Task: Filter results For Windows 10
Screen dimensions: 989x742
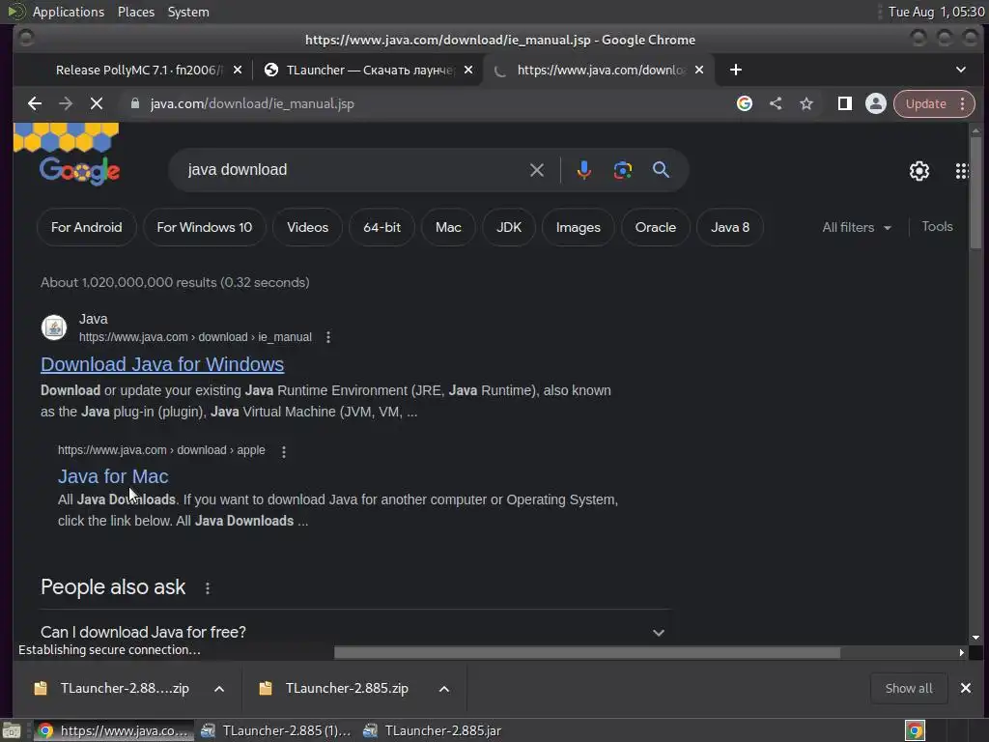Action: (205, 227)
